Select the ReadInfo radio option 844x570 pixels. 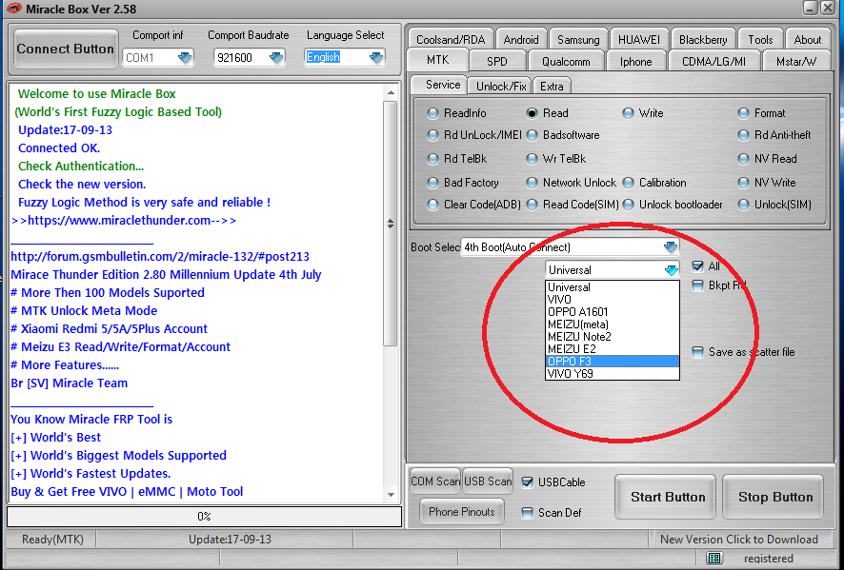(432, 113)
